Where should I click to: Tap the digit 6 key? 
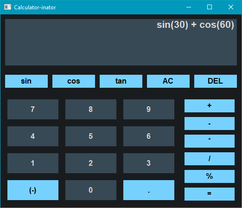click(x=149, y=136)
